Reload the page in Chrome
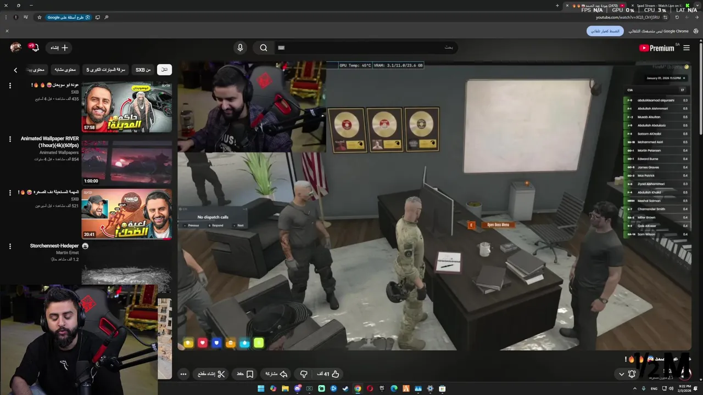The image size is (703, 395). pos(677,17)
